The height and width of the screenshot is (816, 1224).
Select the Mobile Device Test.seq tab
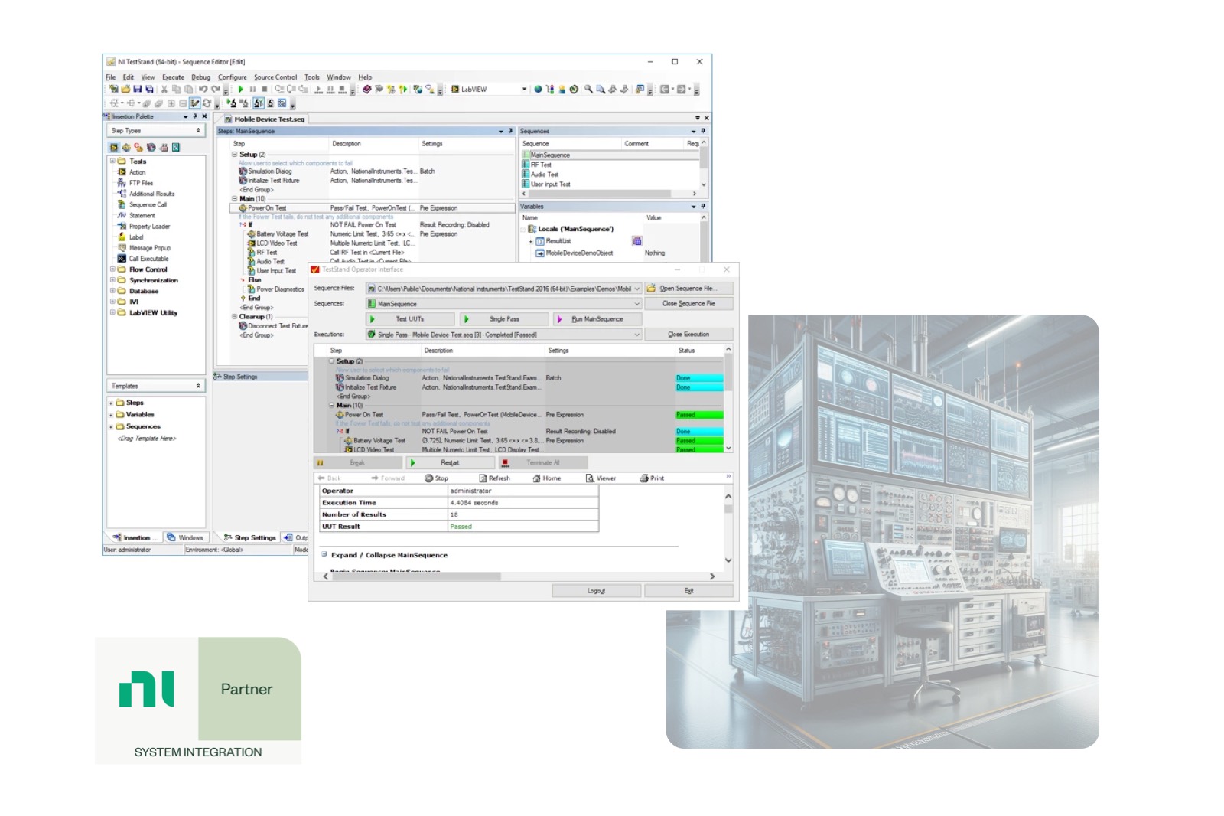click(263, 119)
